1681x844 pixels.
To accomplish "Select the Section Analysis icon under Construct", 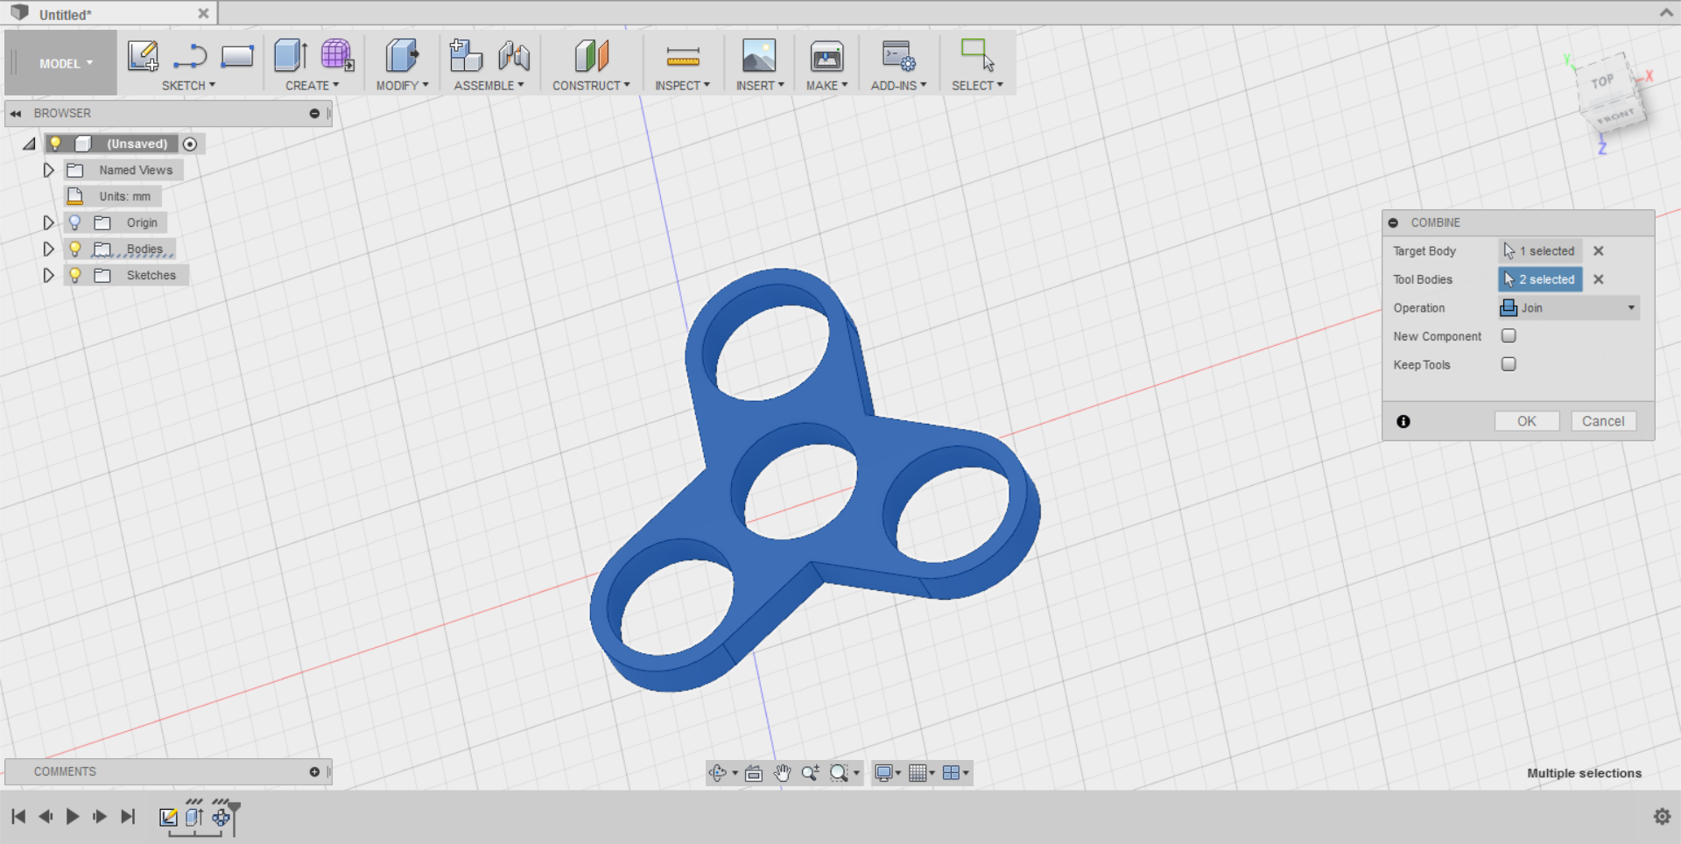I will coord(592,57).
